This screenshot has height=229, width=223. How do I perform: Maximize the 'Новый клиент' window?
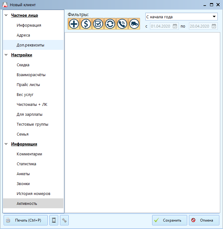(x=212, y=5)
